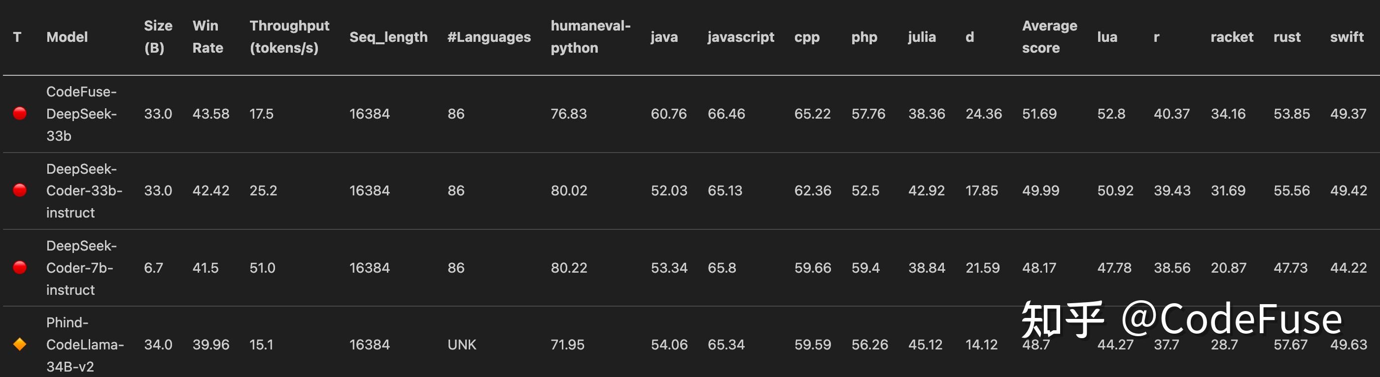Click the javascript column header
1380x377 pixels.
741,37
